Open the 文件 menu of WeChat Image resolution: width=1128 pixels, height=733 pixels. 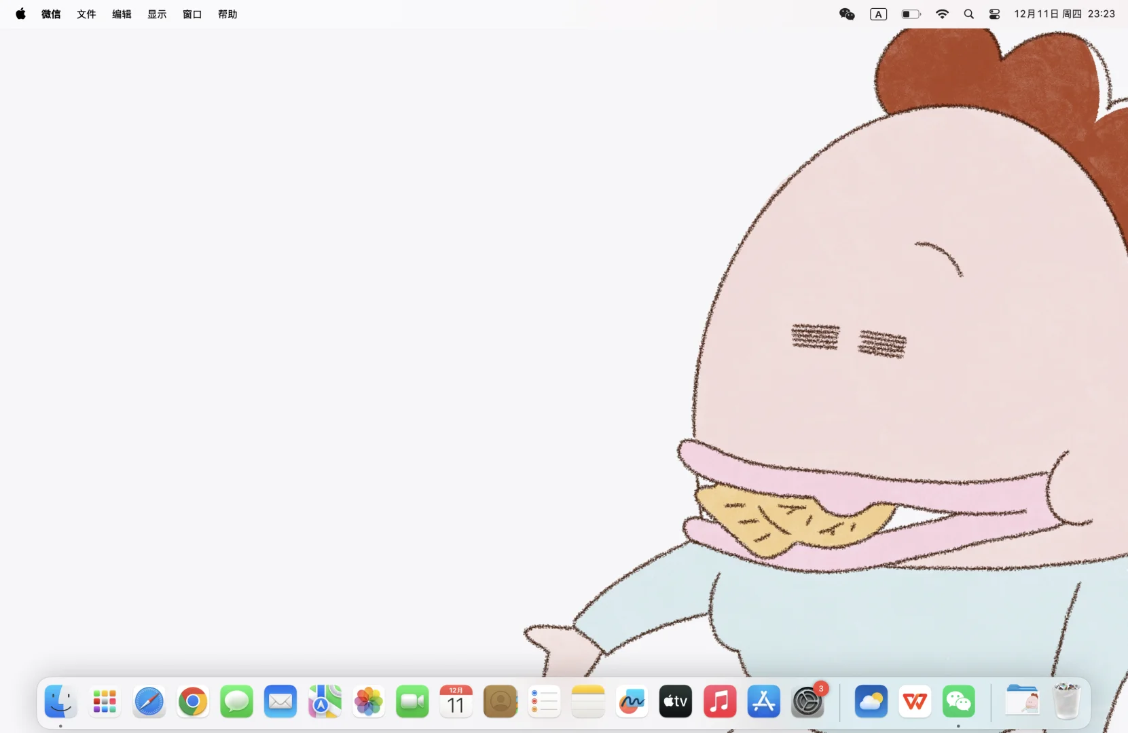coord(86,14)
